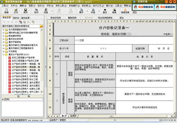Image resolution: width=177 pixels, height=133 pixels.
Task: Expand the 重庆市建设工程档案验收意见书 folder
Action: coord(4,45)
